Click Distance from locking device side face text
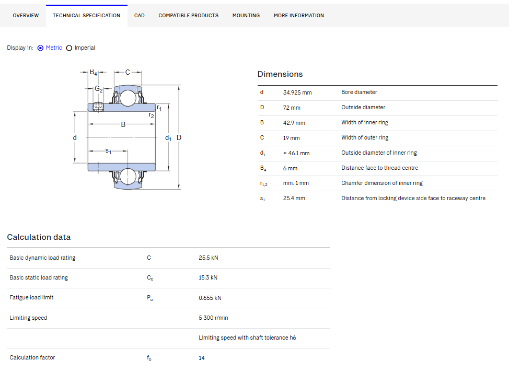 point(413,198)
